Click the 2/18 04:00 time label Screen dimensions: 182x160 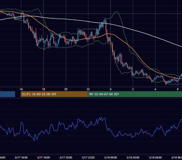tap(155, 157)
